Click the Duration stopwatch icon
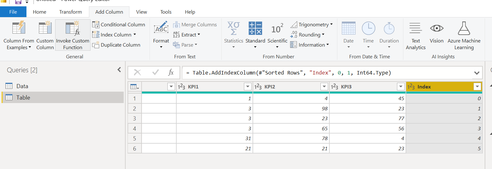The height and width of the screenshot is (169, 492). [389, 28]
